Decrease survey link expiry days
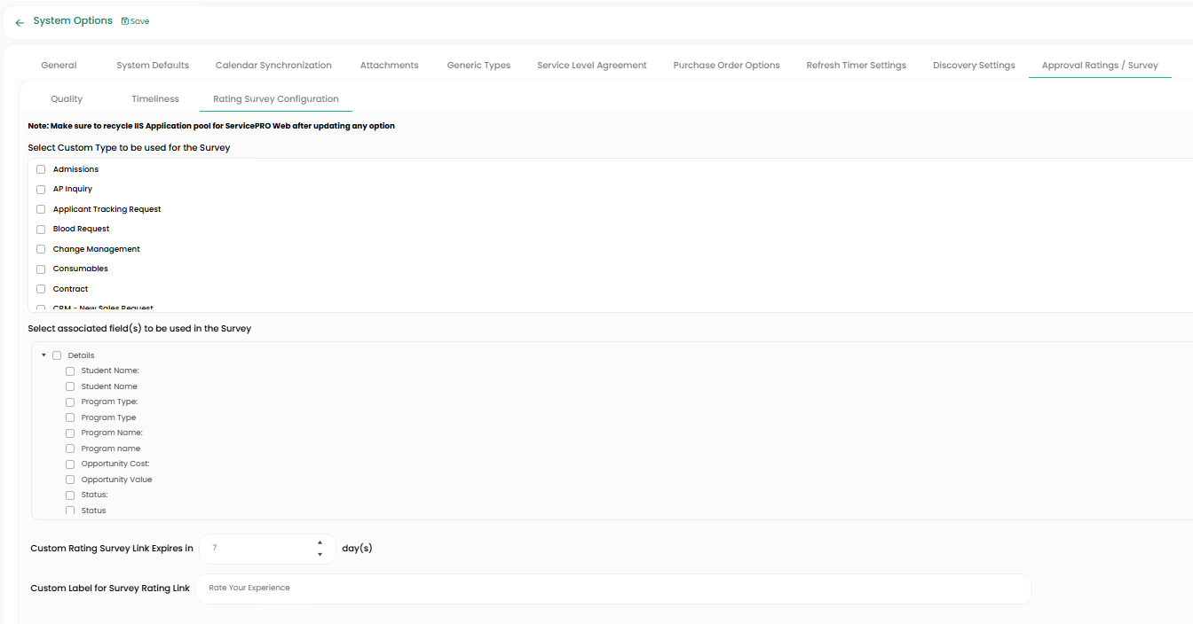 320,555
